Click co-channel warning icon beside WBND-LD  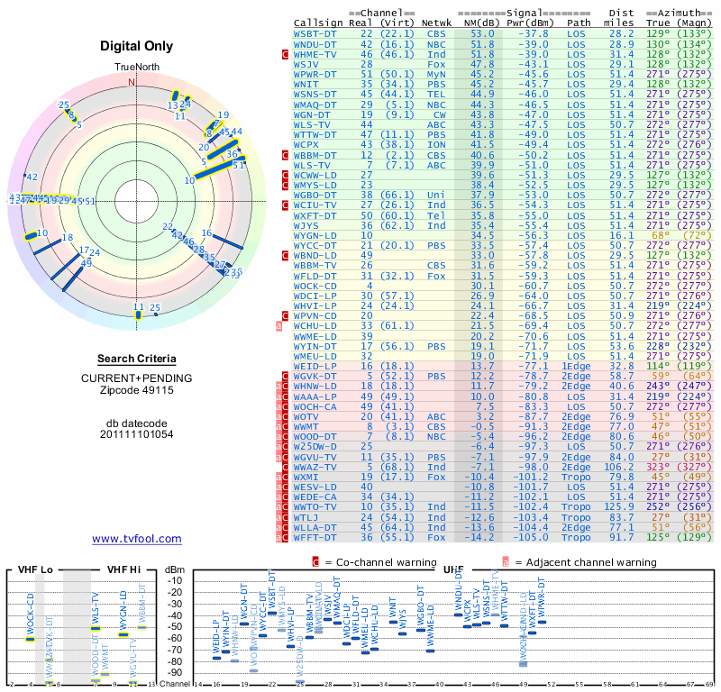click(x=285, y=256)
